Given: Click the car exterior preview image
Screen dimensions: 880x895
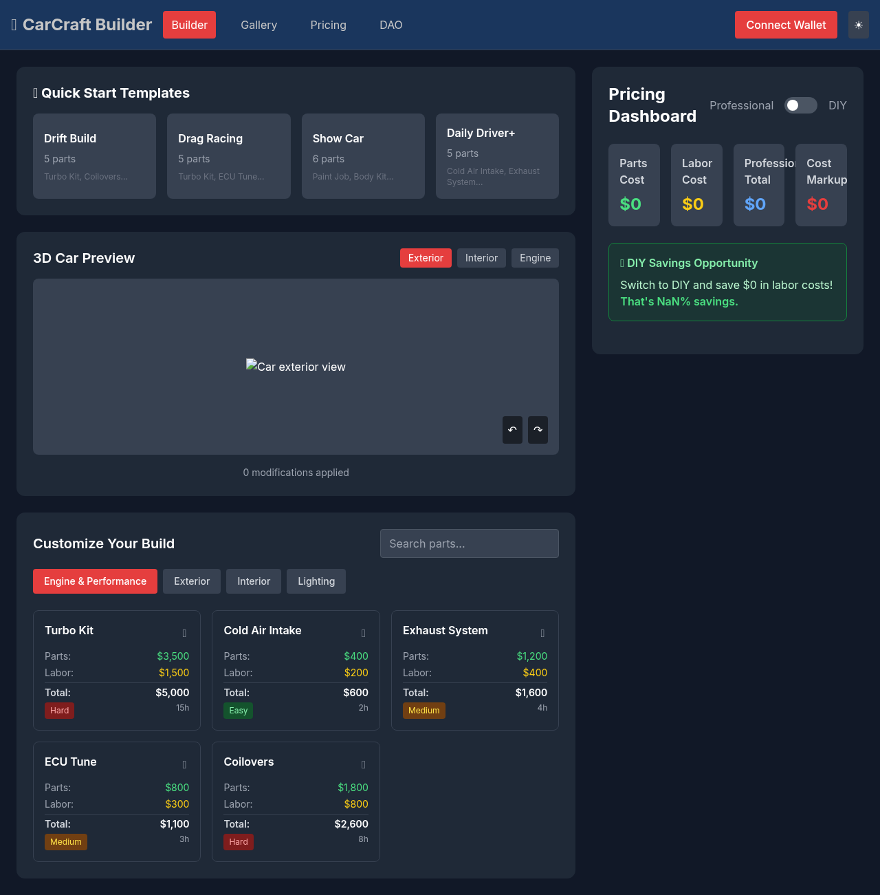Looking at the screenshot, I should click(x=296, y=367).
